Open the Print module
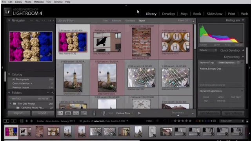 [x=231, y=14]
